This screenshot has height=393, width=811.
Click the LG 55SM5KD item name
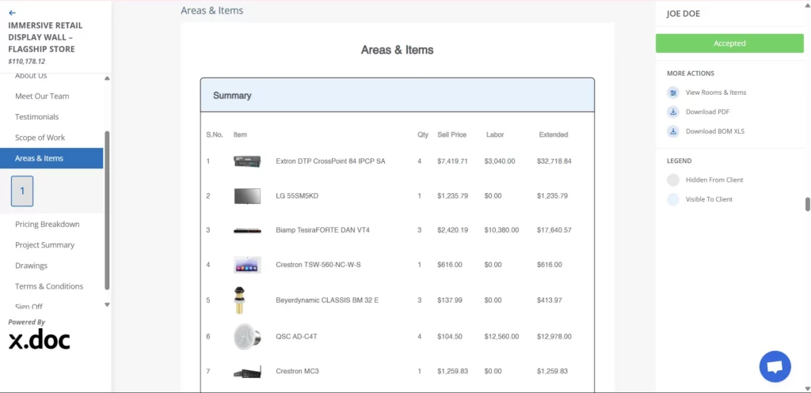pos(299,196)
